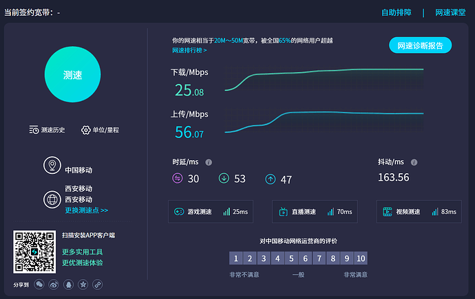Click signal bars icon beside 83ms
475x299 pixels.
pyautogui.click(x=435, y=212)
